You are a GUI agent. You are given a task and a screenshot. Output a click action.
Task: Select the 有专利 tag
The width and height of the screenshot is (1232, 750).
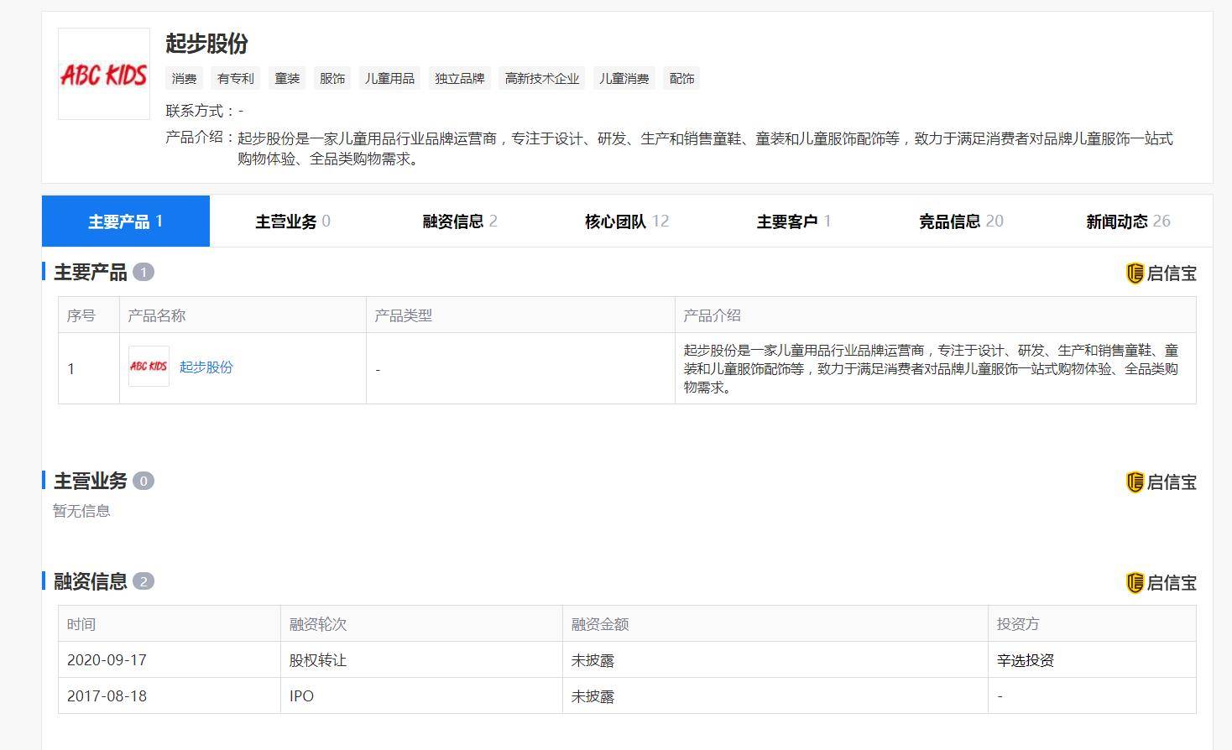tap(235, 78)
